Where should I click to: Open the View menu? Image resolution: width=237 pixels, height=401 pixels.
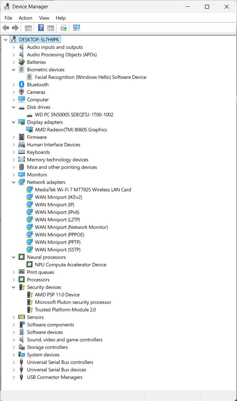(x=44, y=18)
